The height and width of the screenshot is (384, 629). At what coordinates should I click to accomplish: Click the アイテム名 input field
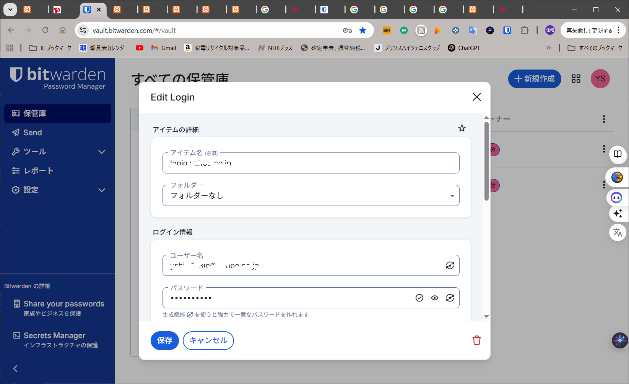[310, 163]
